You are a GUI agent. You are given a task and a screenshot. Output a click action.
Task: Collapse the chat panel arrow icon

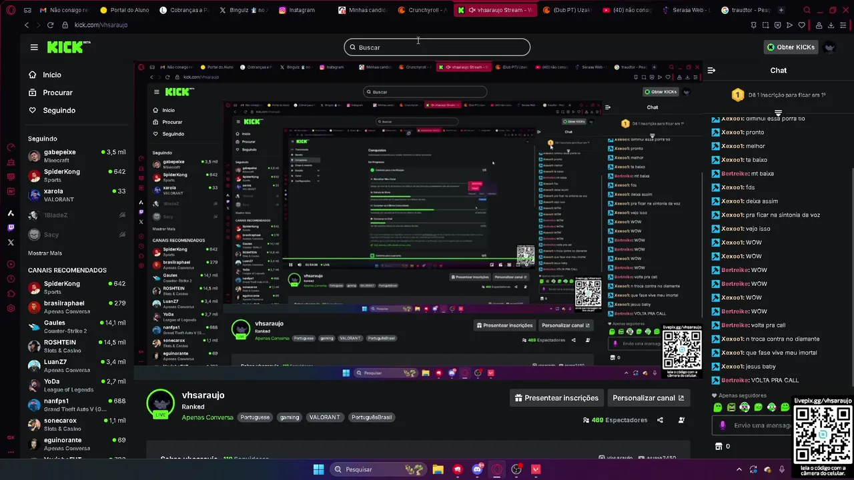711,70
